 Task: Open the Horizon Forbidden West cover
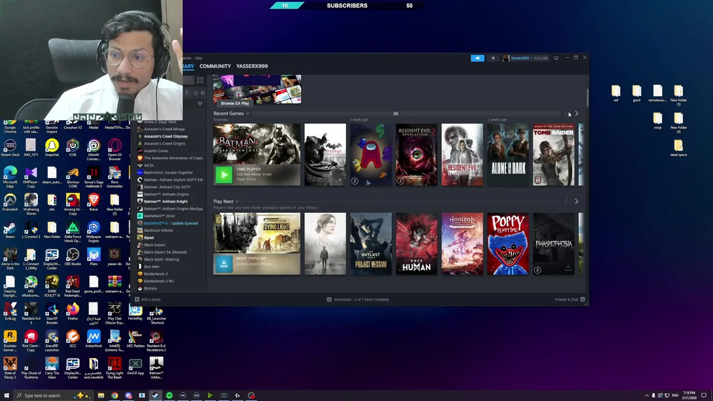[x=462, y=244]
